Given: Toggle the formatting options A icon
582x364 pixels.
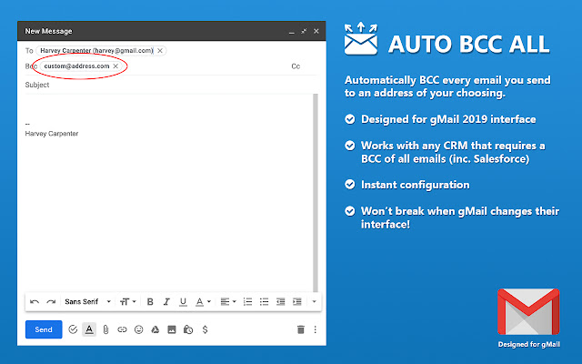Looking at the screenshot, I should [x=89, y=329].
